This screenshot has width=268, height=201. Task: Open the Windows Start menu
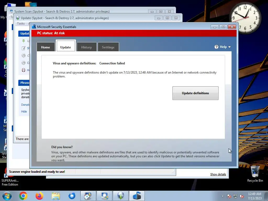tap(7, 196)
